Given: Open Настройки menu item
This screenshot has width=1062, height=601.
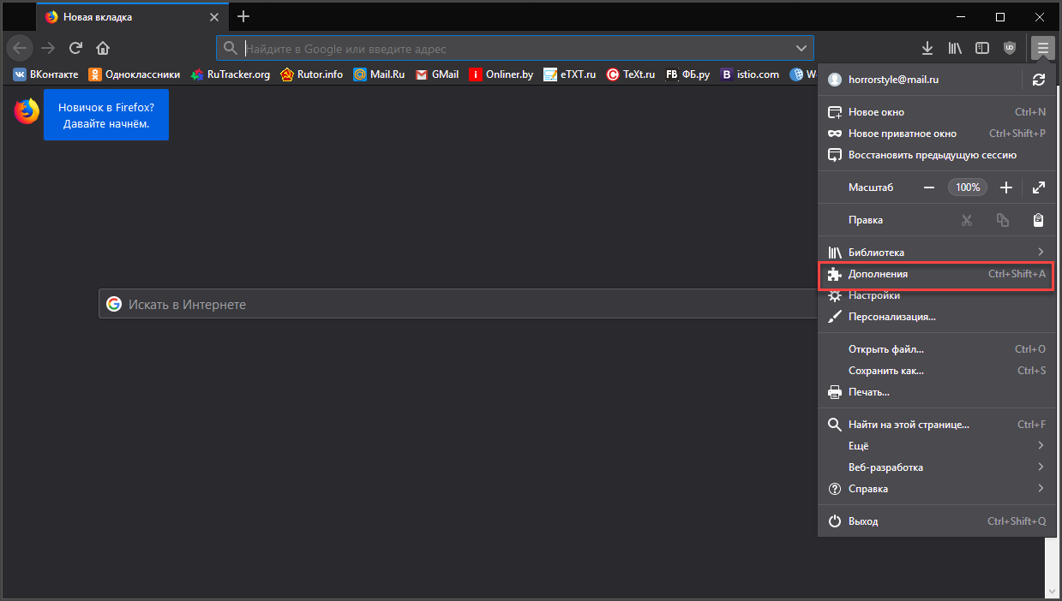Looking at the screenshot, I should (x=937, y=295).
